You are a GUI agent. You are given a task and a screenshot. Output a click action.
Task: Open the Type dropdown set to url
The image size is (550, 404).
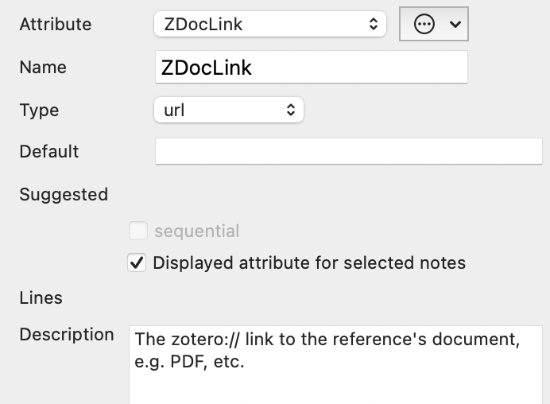click(x=228, y=110)
